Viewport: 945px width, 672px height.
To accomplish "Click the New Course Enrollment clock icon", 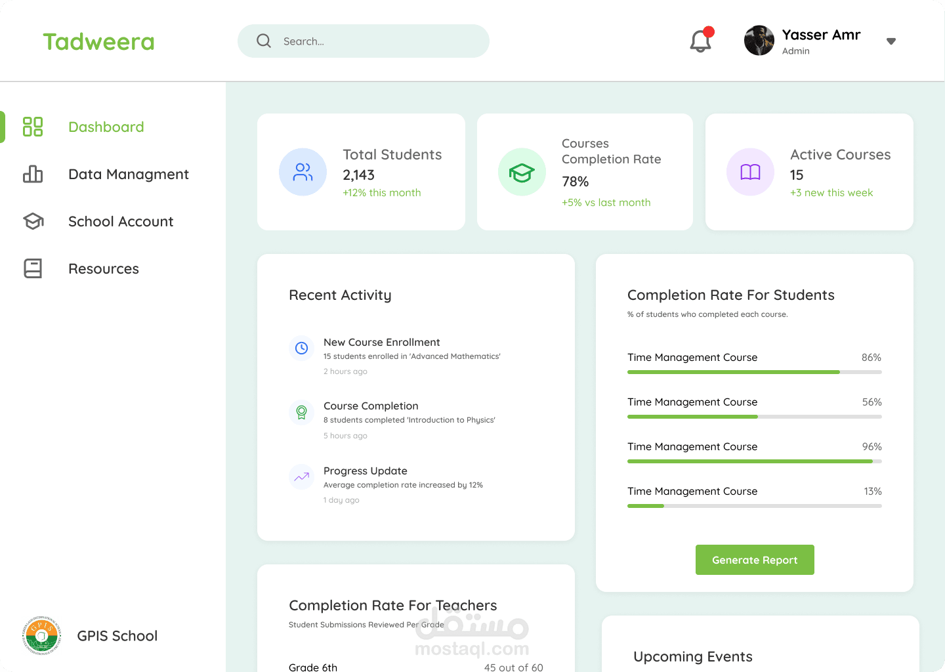I will coord(301,348).
